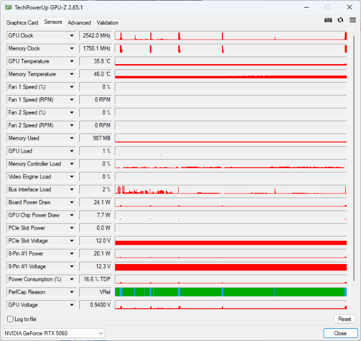This screenshot has width=361, height=341.
Task: Click the 0.9400 V GPU Voltage value
Action: 95,305
